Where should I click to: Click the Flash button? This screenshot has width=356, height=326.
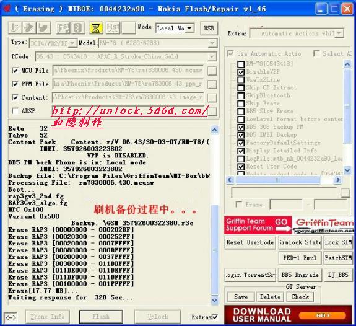(101, 317)
